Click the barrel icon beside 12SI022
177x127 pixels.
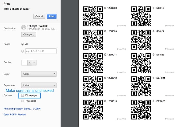tap(154, 55)
